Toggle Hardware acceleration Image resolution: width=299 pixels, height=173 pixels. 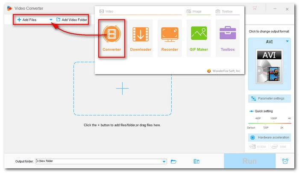click(270, 137)
